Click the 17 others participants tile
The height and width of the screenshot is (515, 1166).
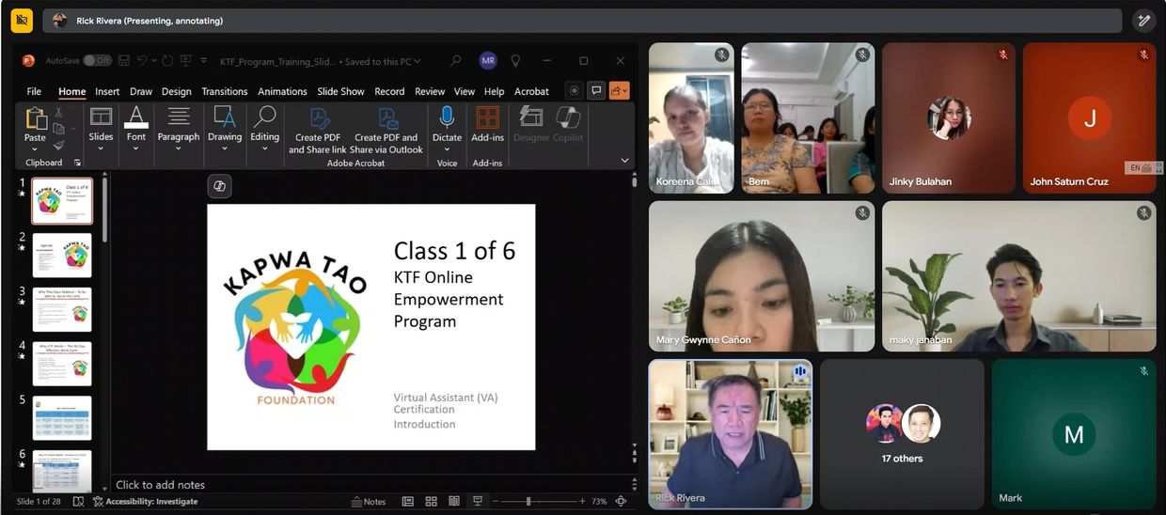point(902,434)
